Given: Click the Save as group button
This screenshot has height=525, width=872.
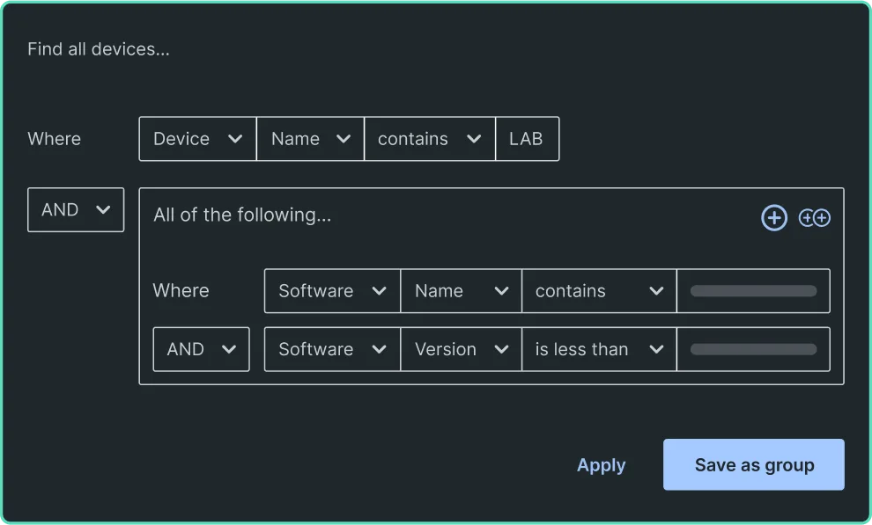Looking at the screenshot, I should pos(754,464).
